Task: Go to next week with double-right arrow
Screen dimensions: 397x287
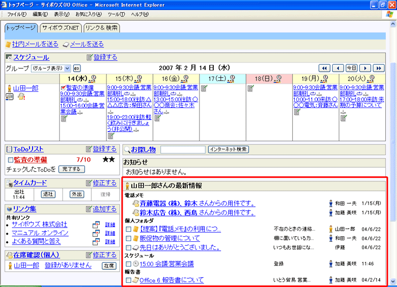Action: 379,68
